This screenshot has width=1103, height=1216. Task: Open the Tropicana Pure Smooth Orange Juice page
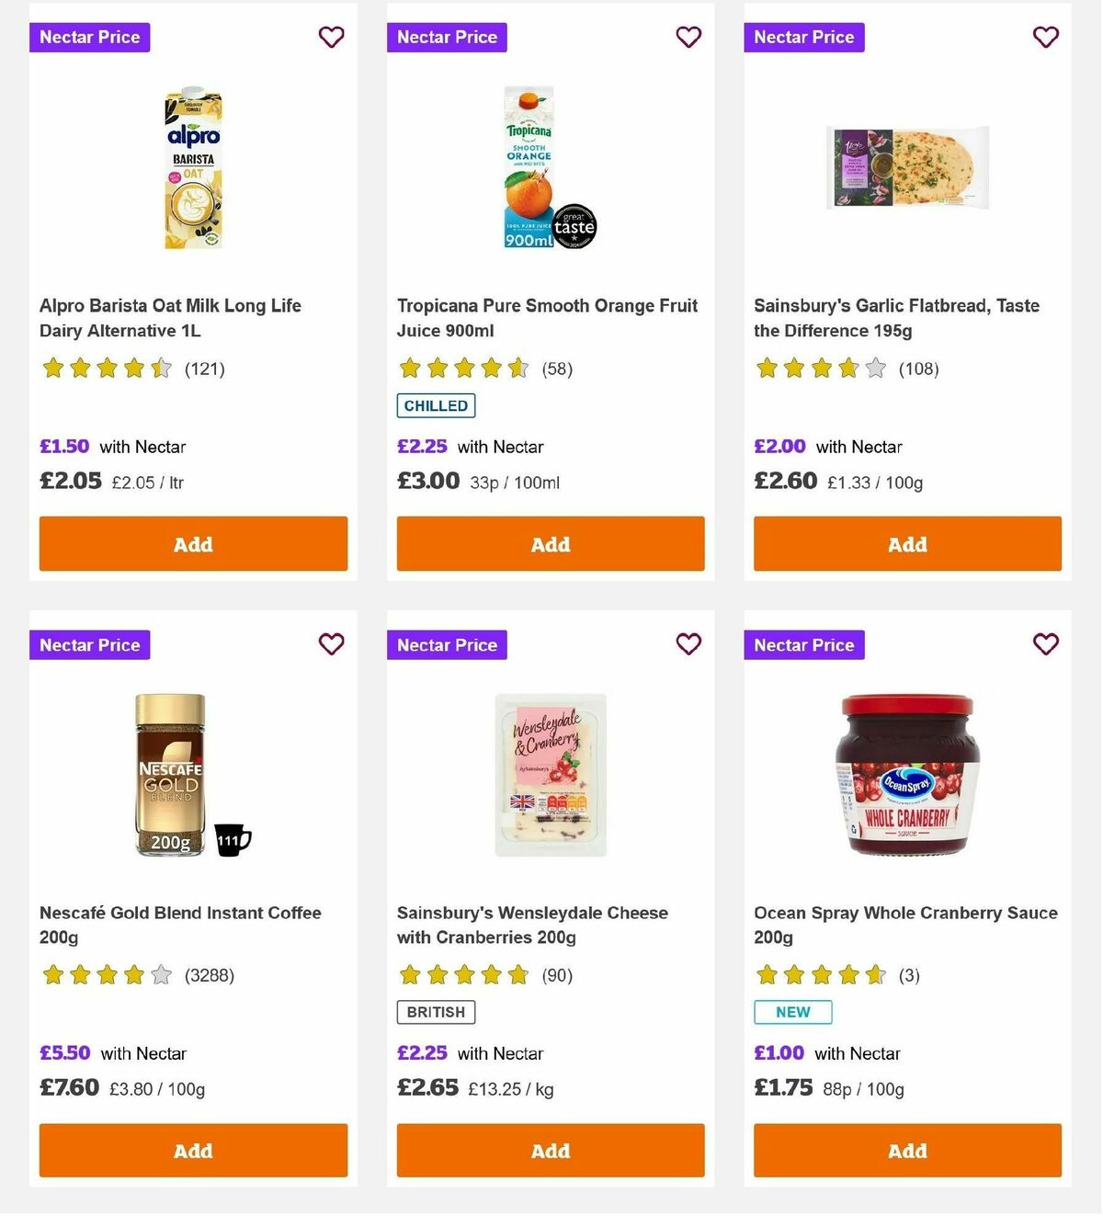(x=547, y=317)
